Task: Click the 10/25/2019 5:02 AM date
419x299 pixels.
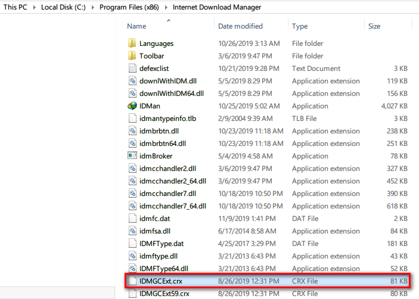Action: 249,106
